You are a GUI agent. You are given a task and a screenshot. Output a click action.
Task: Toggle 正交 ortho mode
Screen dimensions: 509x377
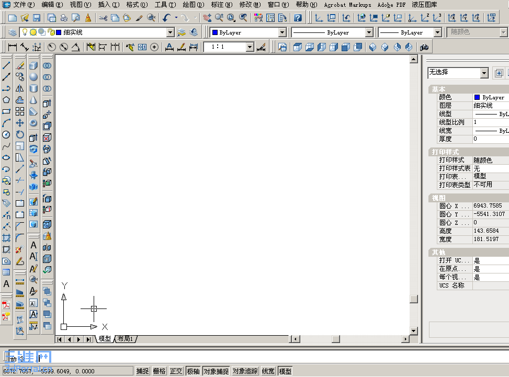pos(176,371)
